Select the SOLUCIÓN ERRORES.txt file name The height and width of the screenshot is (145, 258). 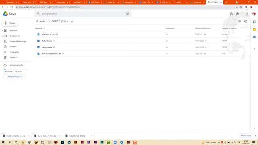pyautogui.click(x=52, y=54)
